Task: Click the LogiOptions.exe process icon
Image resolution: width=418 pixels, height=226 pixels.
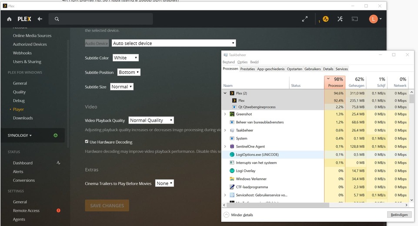Action: coord(232,155)
